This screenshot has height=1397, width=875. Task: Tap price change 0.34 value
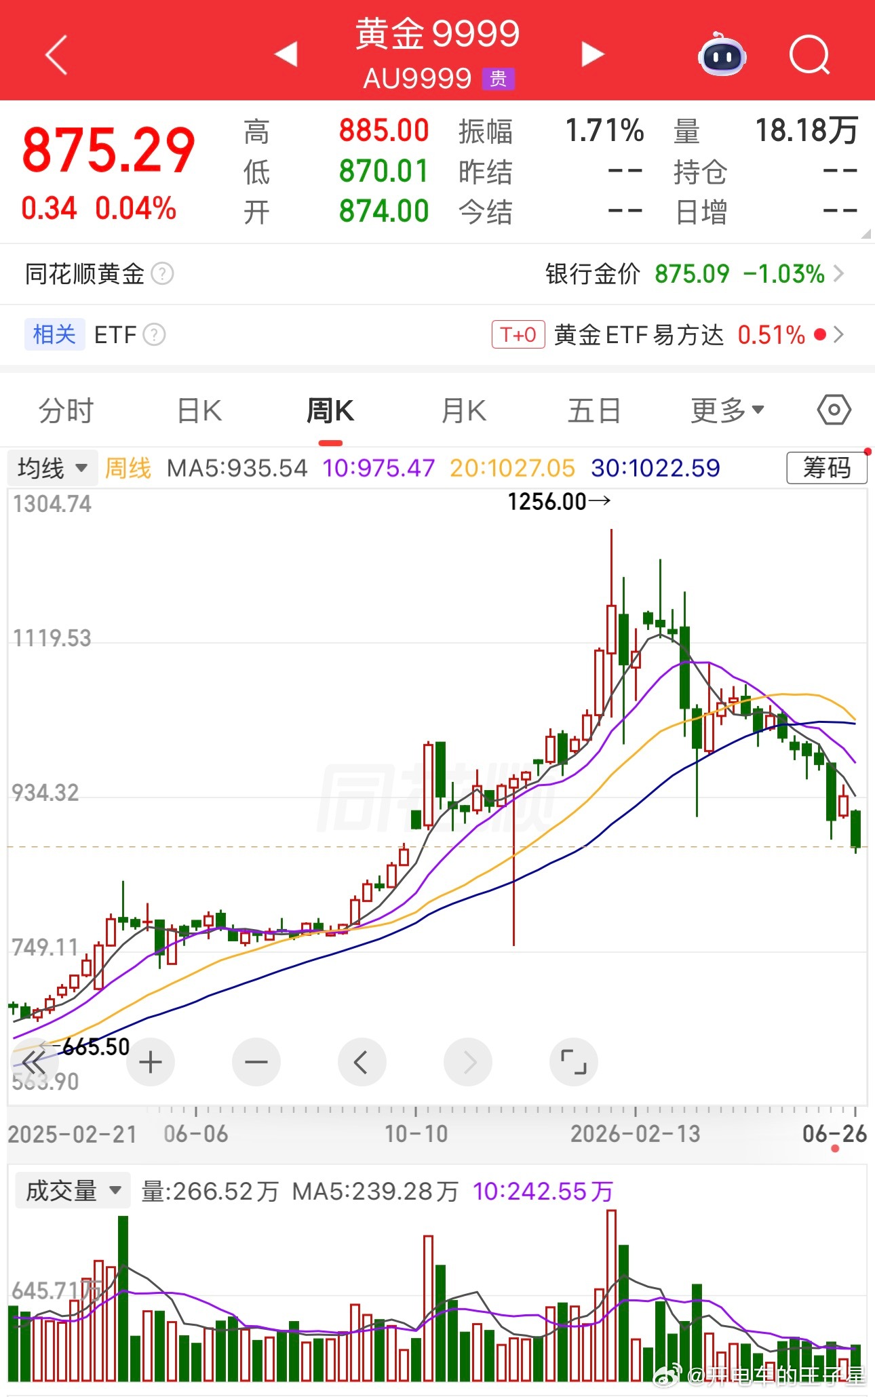(x=49, y=208)
